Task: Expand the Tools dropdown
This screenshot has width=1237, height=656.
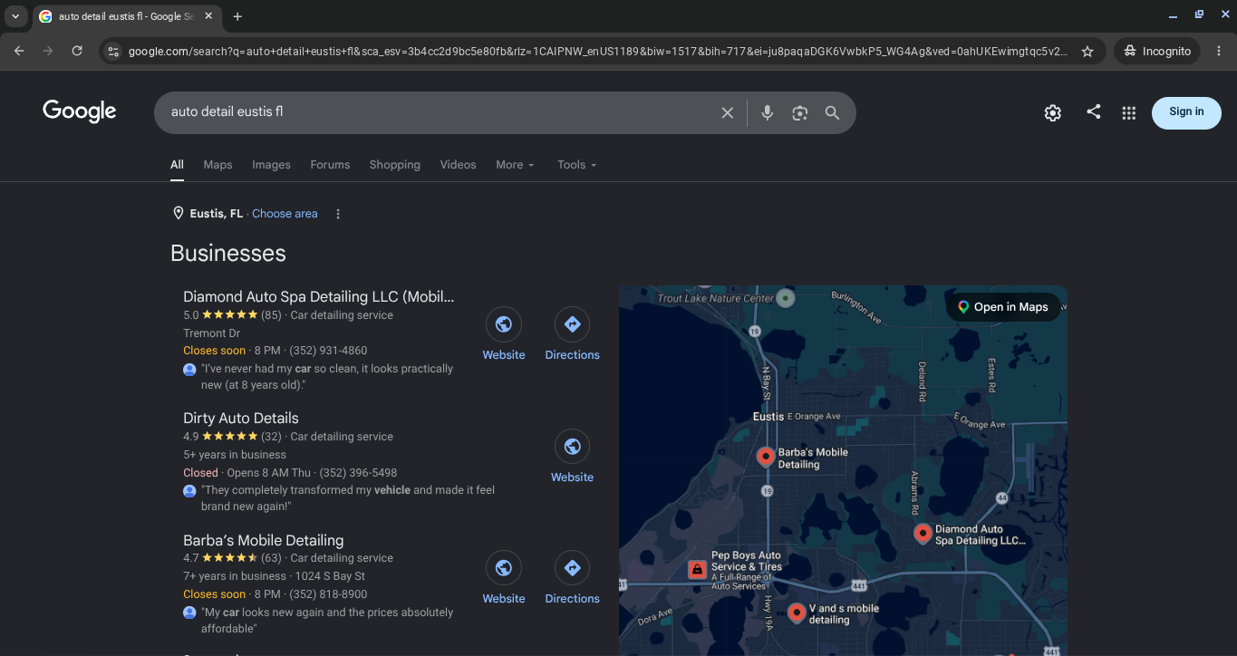Action: tap(577, 165)
